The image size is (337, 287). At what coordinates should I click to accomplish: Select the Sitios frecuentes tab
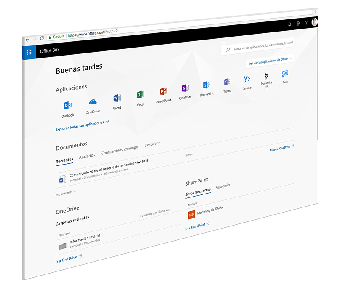(x=198, y=192)
